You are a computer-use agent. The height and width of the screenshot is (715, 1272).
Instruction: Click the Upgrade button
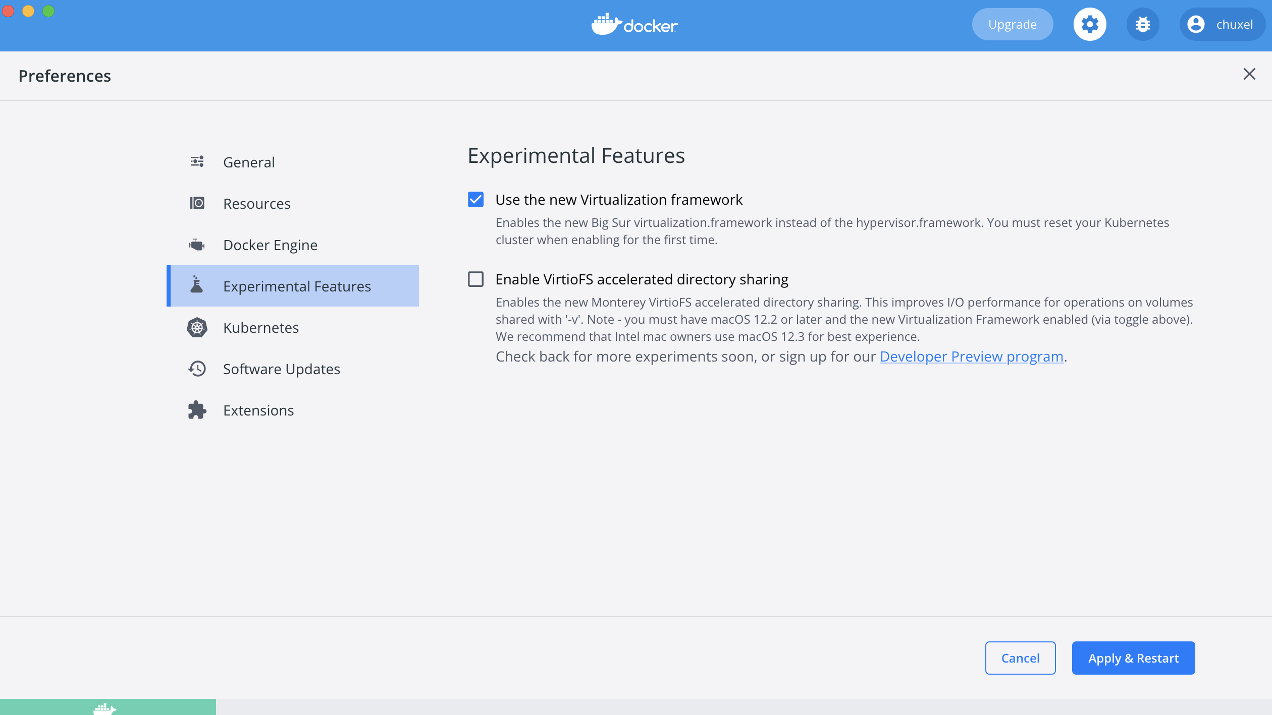pos(1012,24)
